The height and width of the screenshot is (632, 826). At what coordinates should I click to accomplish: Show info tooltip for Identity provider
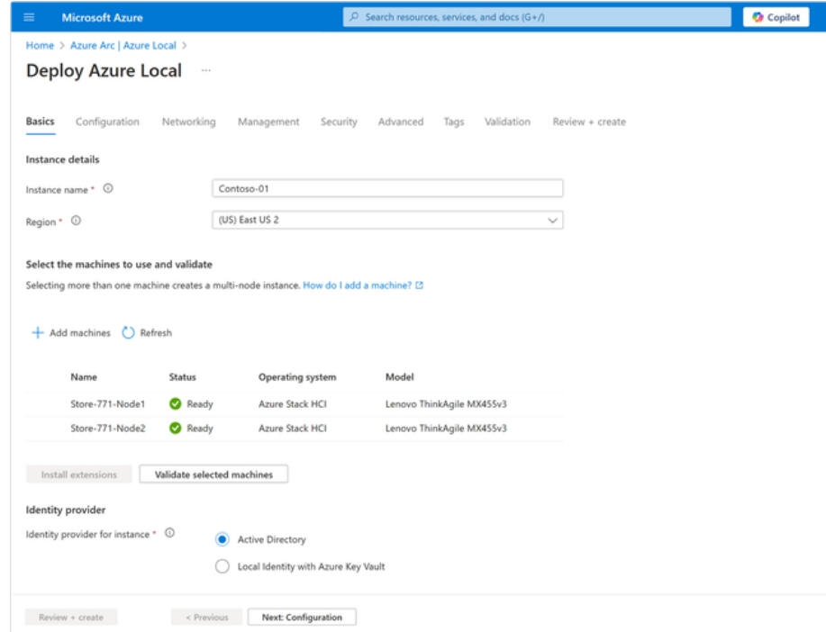(x=169, y=533)
